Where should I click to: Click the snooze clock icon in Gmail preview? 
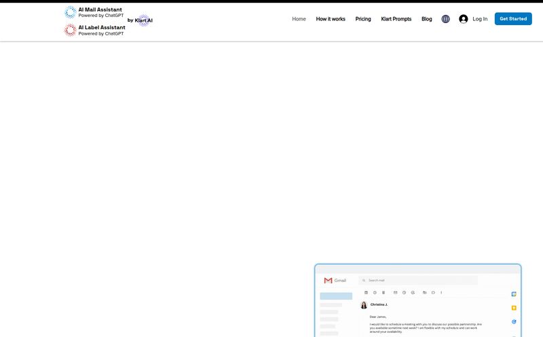pyautogui.click(x=404, y=293)
